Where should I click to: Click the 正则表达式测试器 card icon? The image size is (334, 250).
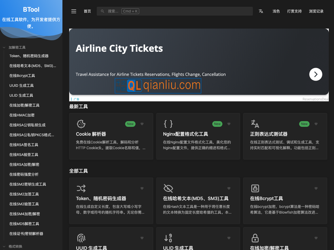click(255, 124)
